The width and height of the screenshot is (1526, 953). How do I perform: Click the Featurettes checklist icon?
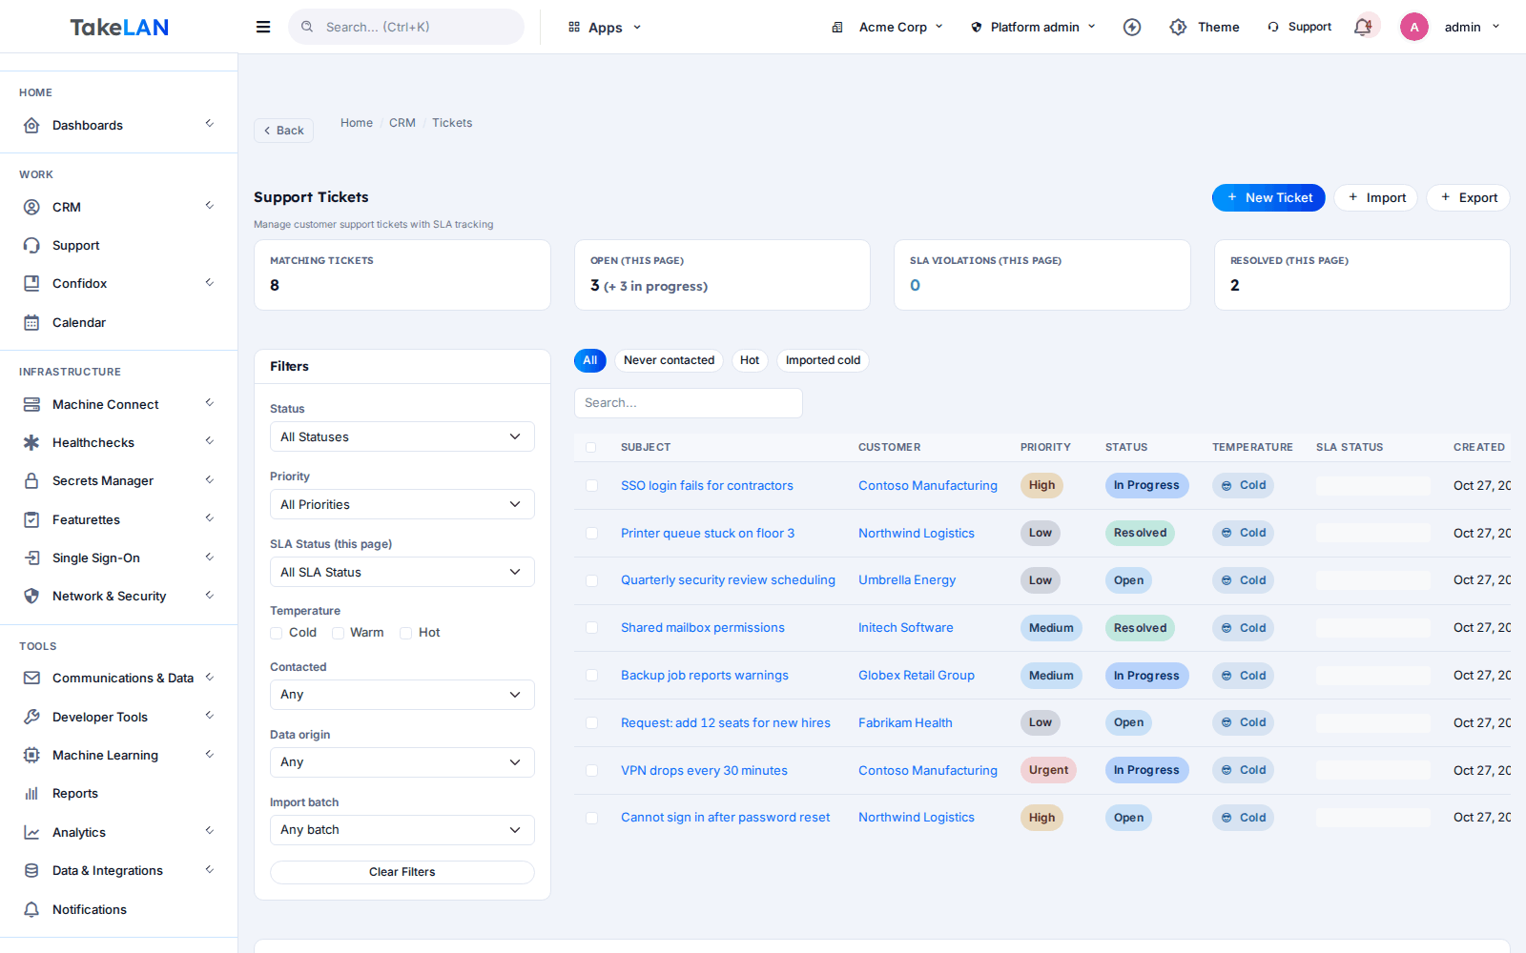tap(31, 519)
